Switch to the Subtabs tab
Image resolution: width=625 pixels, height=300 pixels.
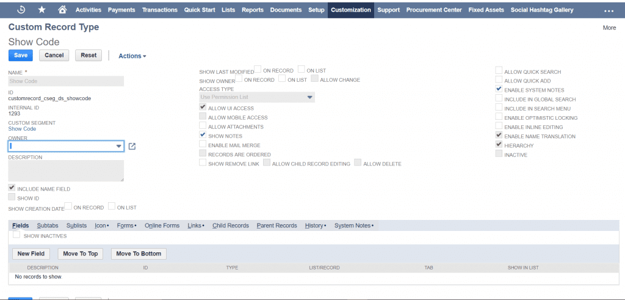[x=48, y=225]
